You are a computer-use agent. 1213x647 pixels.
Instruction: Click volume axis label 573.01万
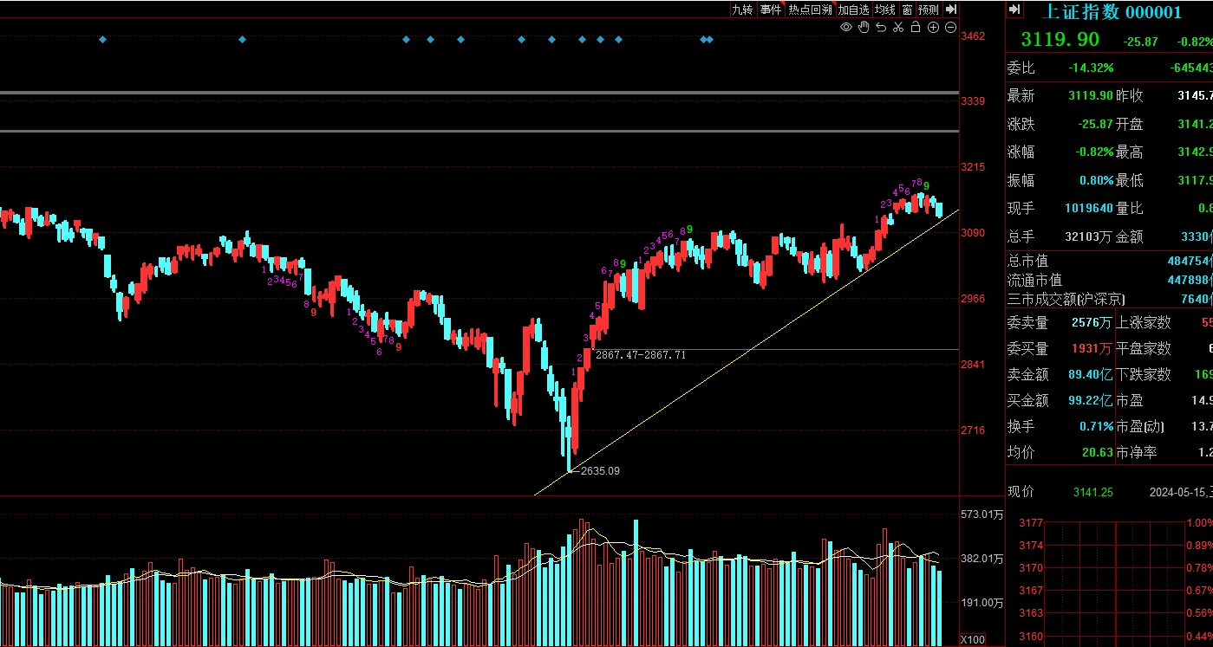(981, 514)
